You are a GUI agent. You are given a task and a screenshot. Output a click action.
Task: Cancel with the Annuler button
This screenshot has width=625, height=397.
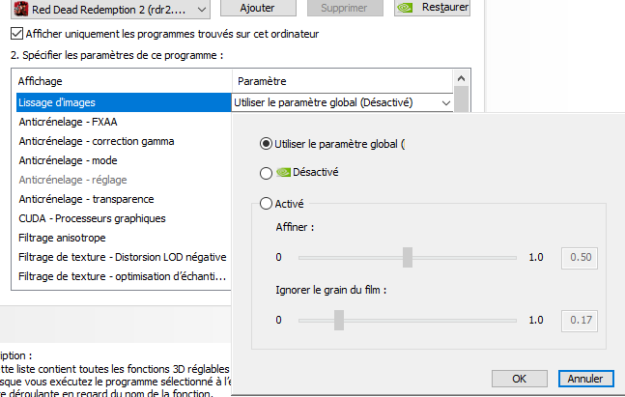[x=585, y=379]
